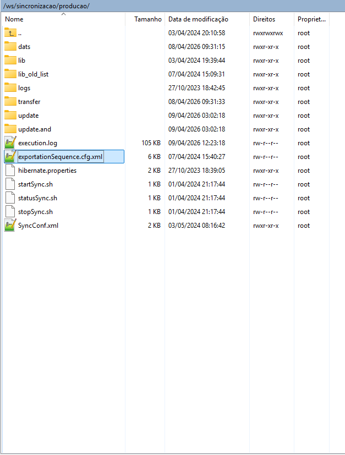Select the statusSync.sh file name

pos(37,198)
